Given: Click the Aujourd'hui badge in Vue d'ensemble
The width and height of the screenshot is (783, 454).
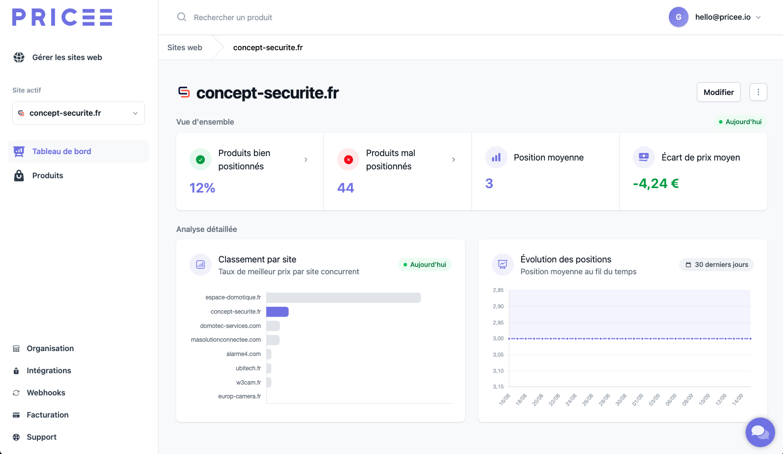Looking at the screenshot, I should click(740, 122).
